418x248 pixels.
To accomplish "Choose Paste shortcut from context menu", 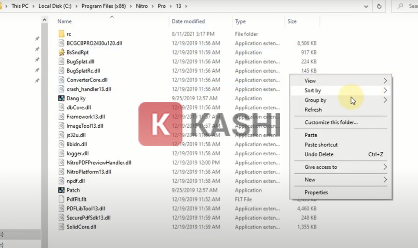I will (321, 144).
